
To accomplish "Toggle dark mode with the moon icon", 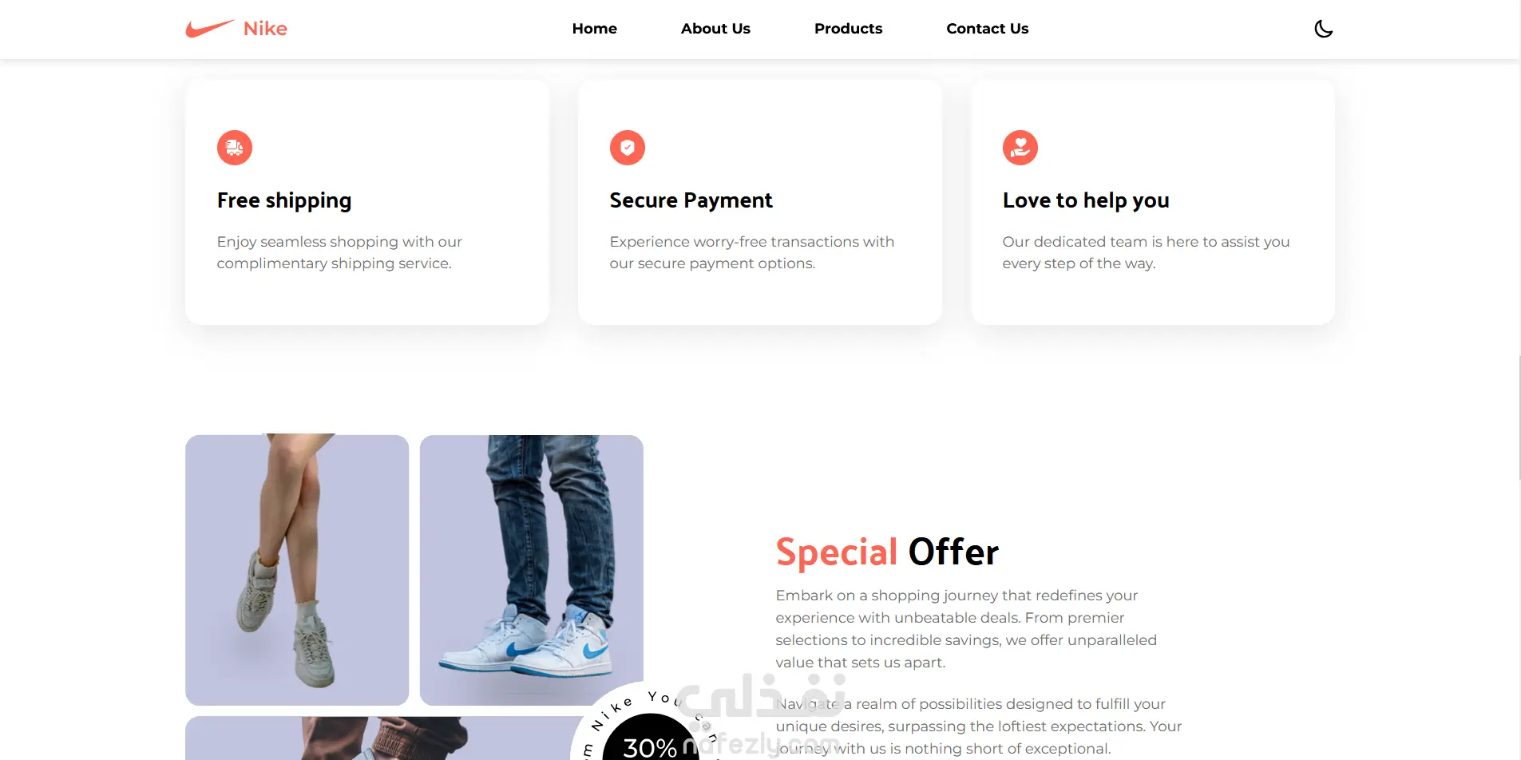I will click(1323, 29).
